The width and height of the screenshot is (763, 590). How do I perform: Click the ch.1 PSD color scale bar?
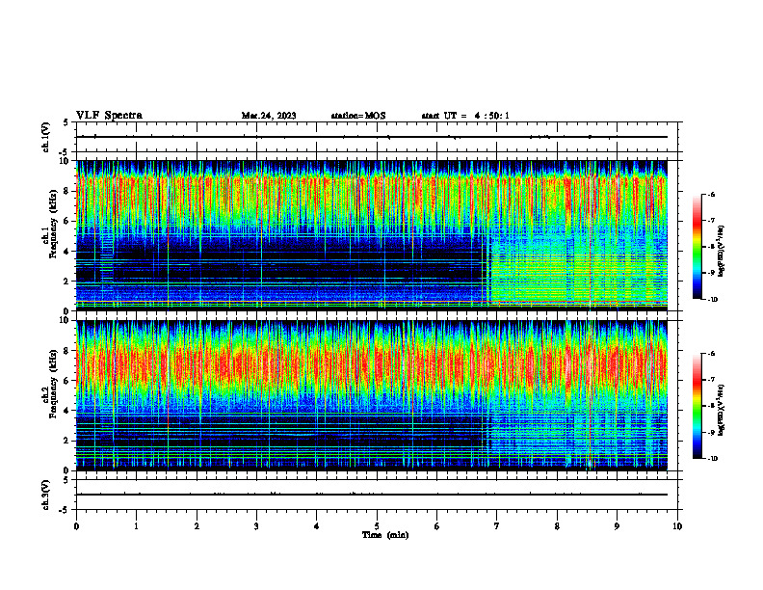pyautogui.click(x=697, y=247)
